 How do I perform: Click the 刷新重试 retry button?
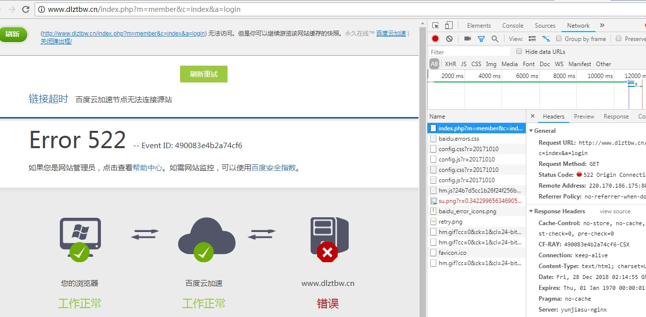tap(203, 74)
